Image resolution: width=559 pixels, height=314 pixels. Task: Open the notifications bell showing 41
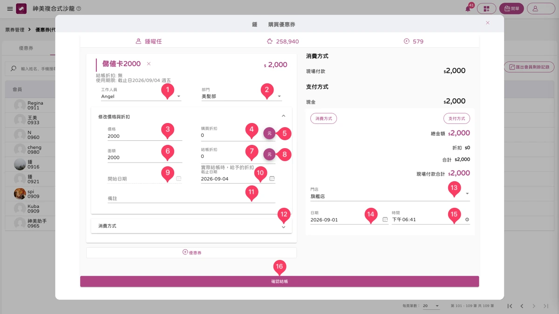click(468, 9)
